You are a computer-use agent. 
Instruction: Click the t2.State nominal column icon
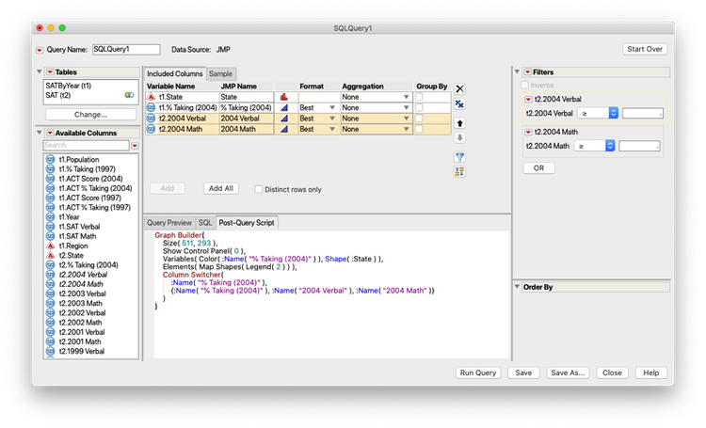(51, 256)
